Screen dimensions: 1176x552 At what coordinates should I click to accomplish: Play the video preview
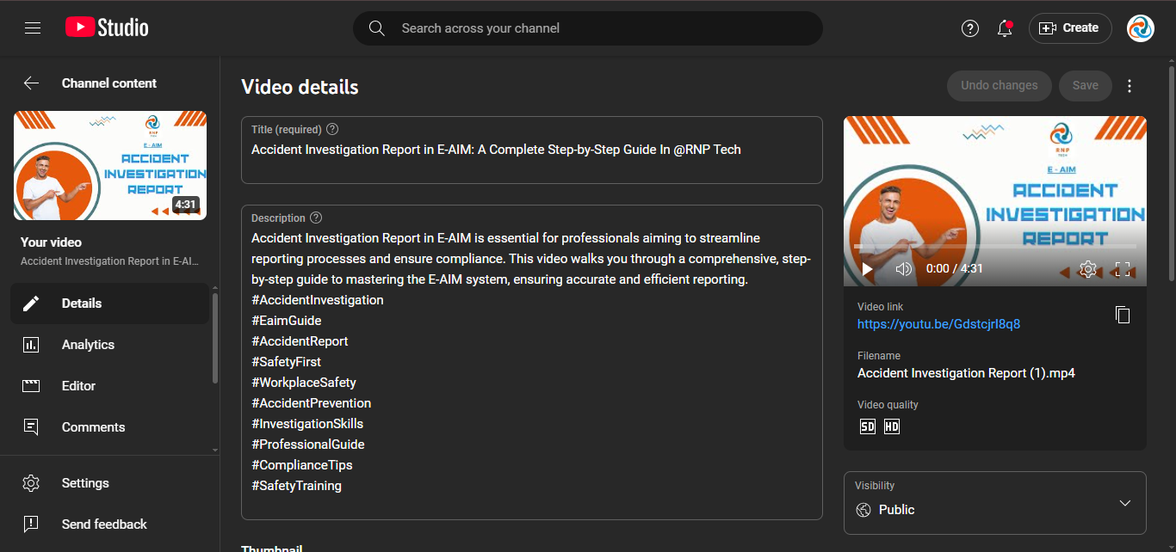tap(868, 269)
